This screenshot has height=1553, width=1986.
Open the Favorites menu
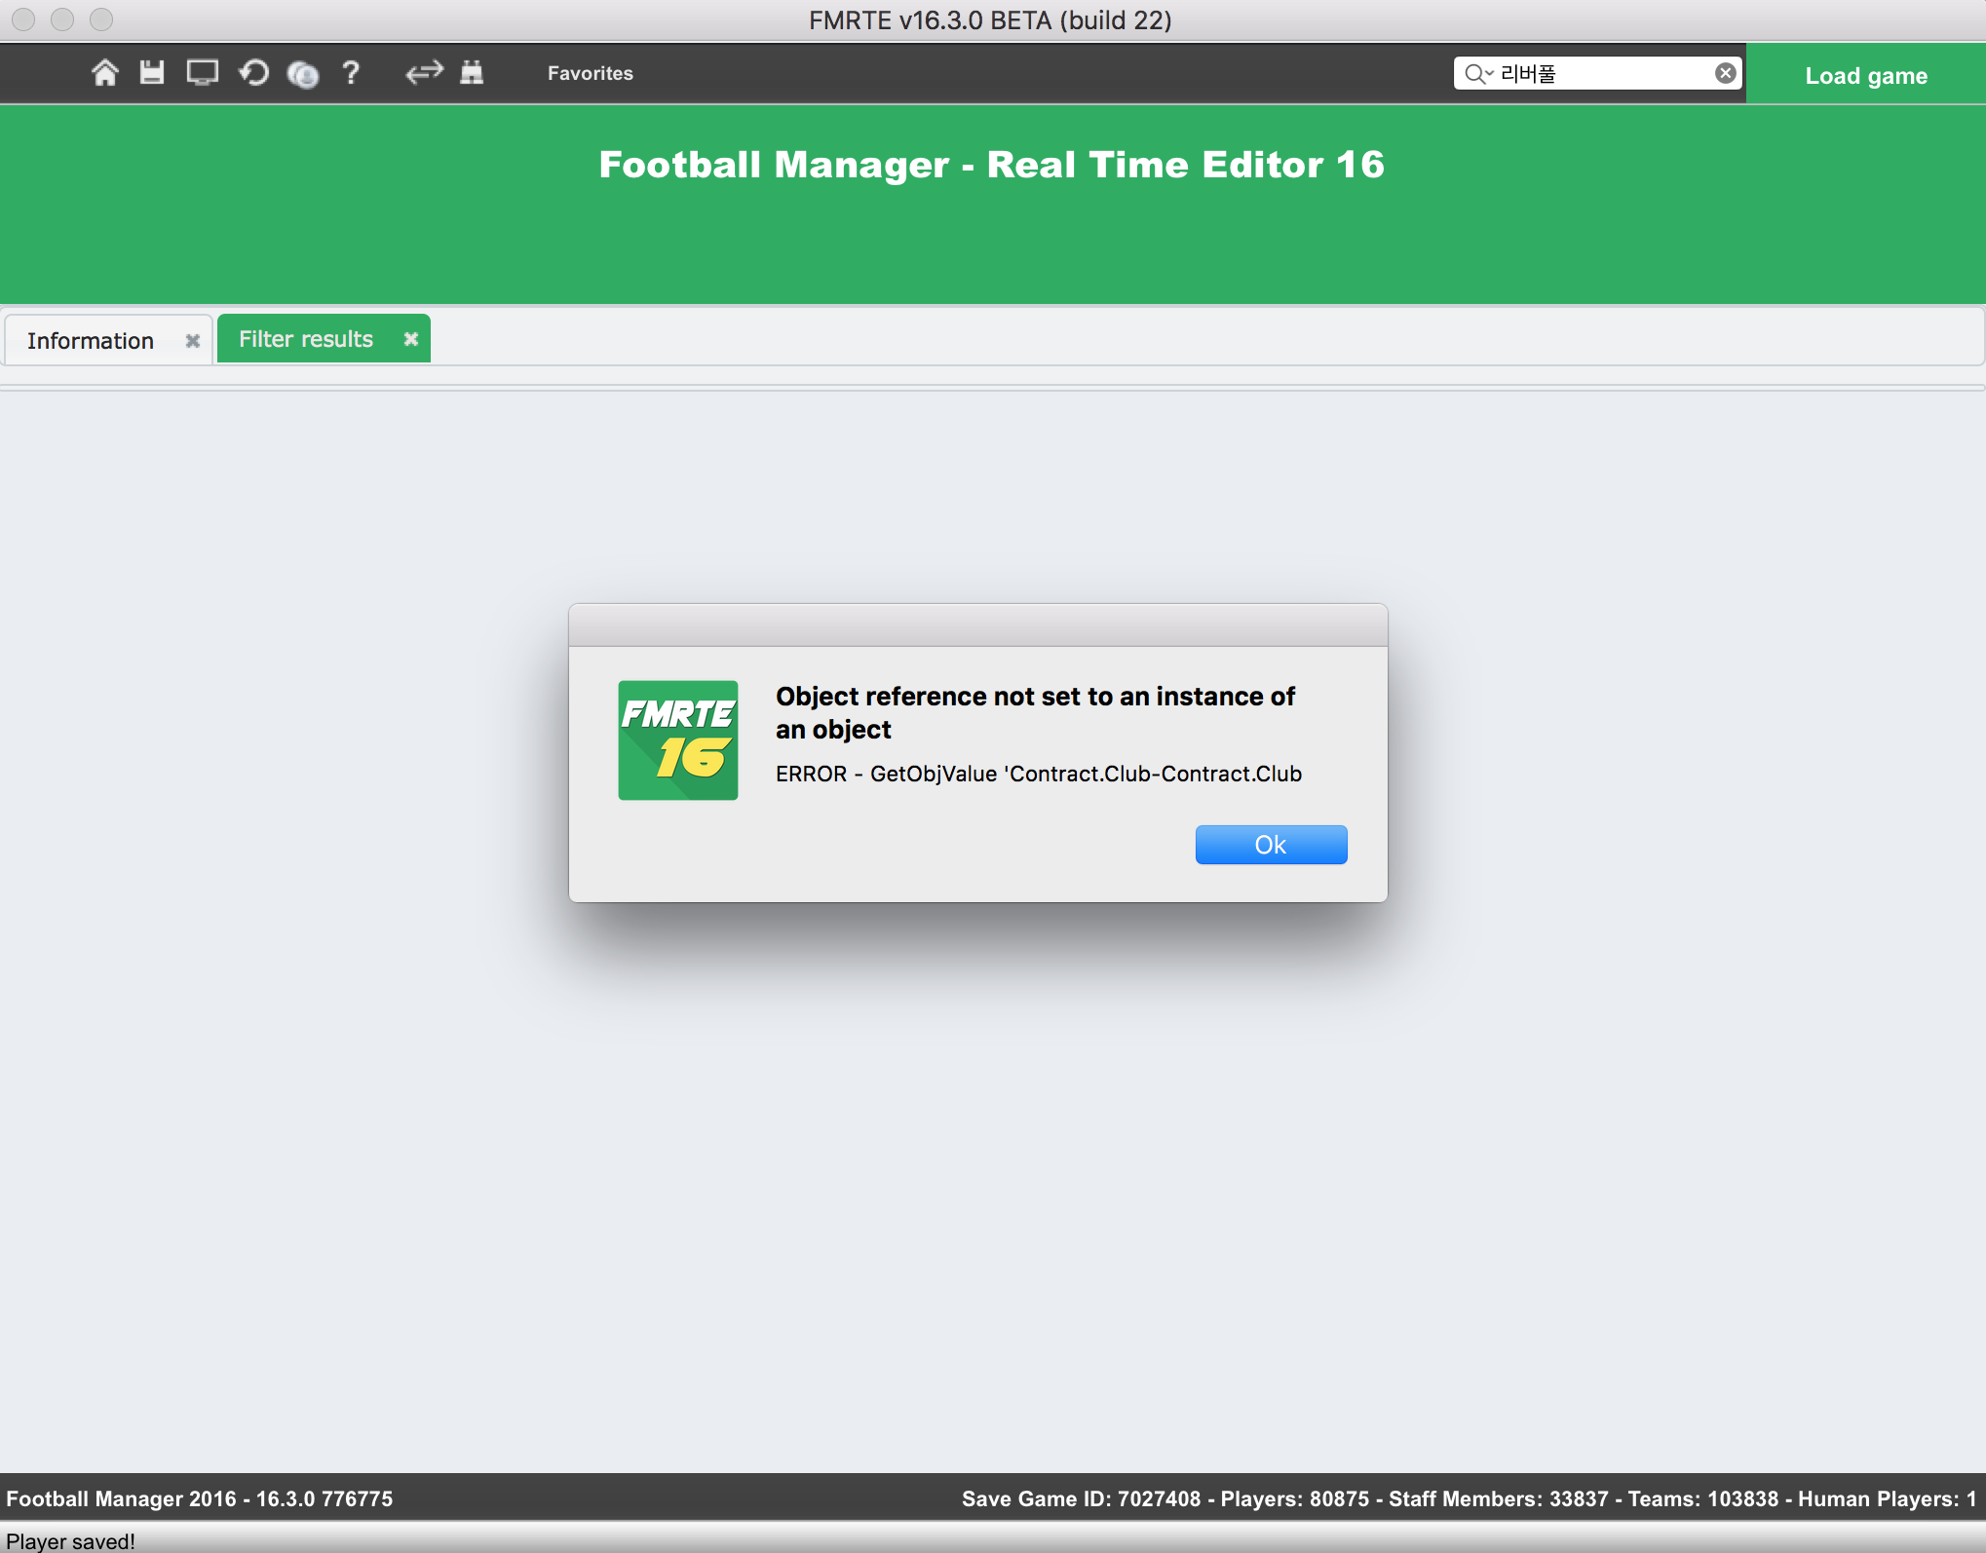[x=591, y=73]
